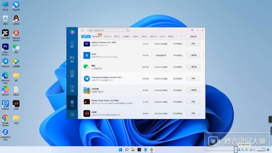Select the Telegram shortcut on the desktop
This screenshot has height=153, width=272.
(6, 63)
